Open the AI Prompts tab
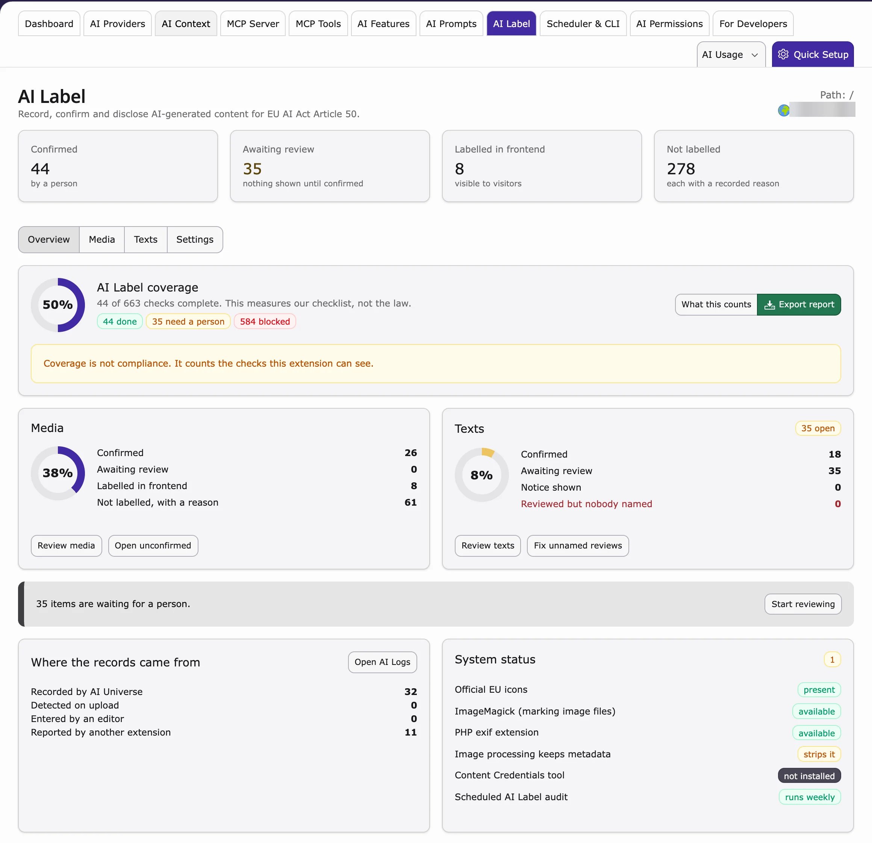Viewport: 872px width, 843px height. pyautogui.click(x=451, y=24)
